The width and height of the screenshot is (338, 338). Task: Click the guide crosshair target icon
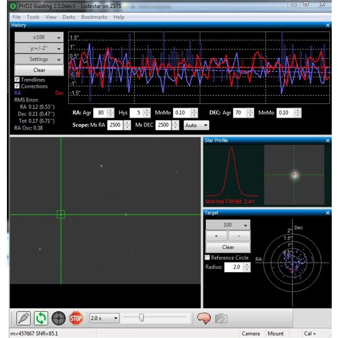58,318
